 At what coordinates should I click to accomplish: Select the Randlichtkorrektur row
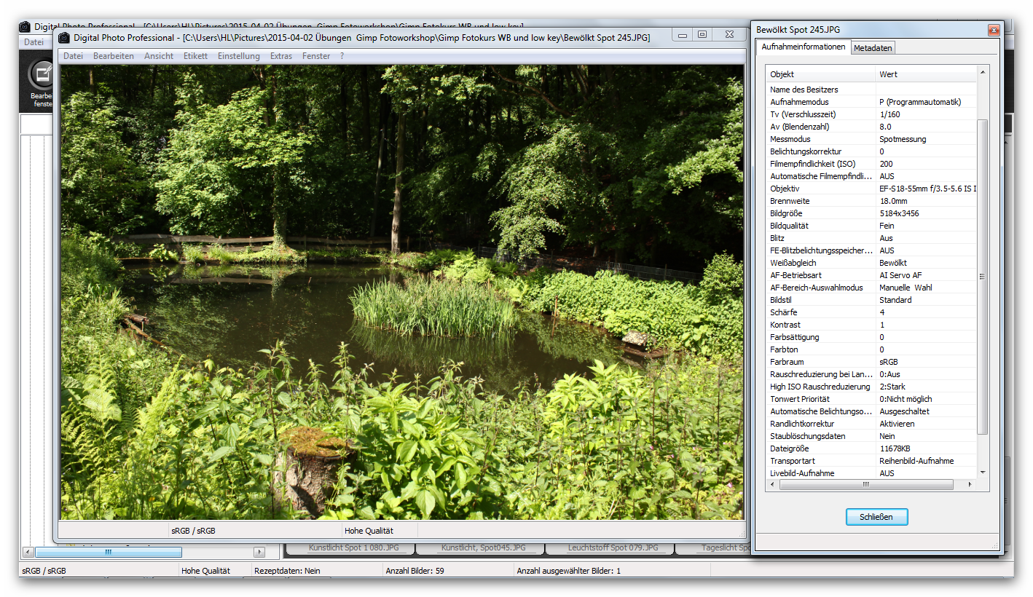[871, 424]
